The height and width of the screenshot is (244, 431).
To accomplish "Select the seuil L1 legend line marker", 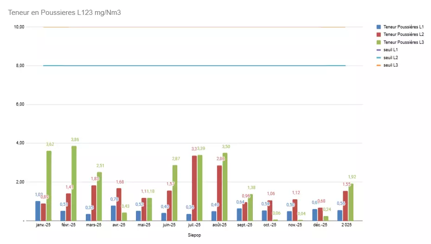I will (379, 50).
